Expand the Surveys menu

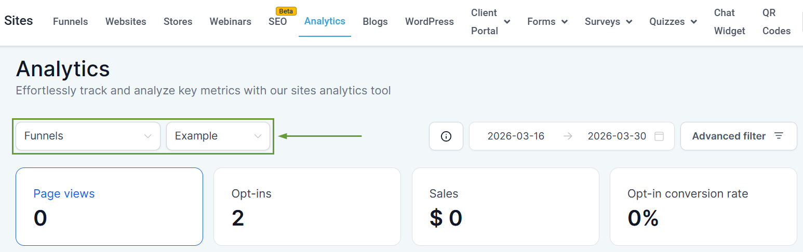(x=608, y=22)
